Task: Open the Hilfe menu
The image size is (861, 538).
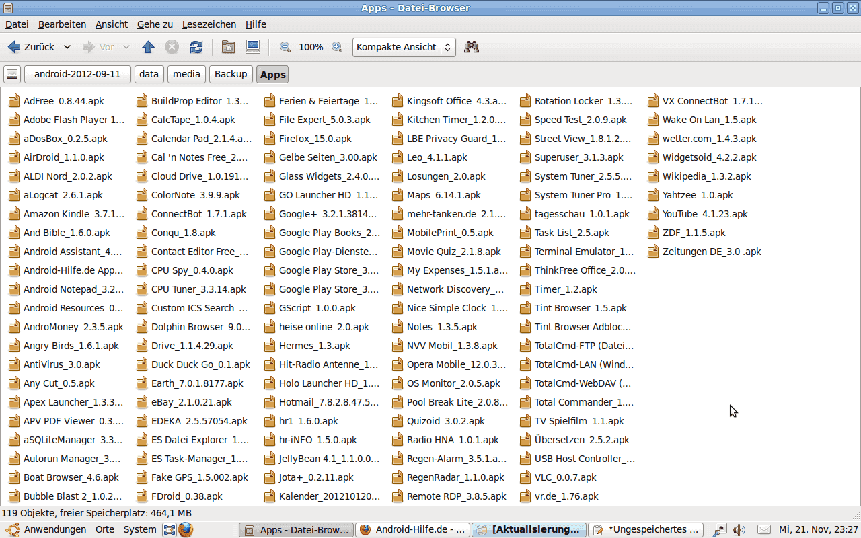Action: point(256,24)
